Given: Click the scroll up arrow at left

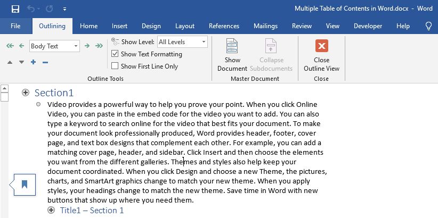Looking at the screenshot, I should tap(5, 88).
